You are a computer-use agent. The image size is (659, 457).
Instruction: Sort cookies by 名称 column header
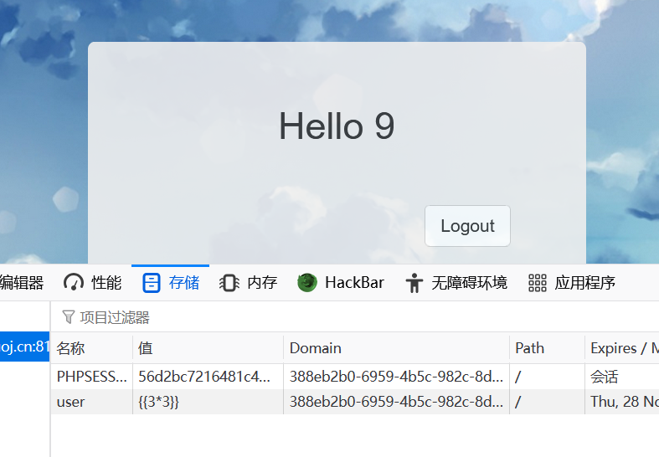(92, 348)
